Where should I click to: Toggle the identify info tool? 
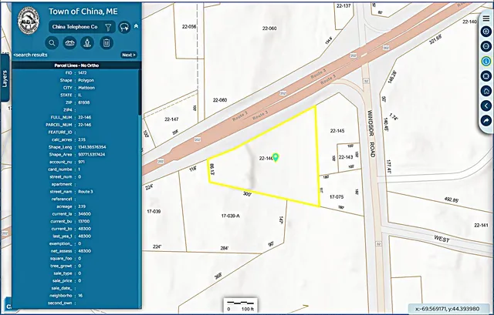pyautogui.click(x=486, y=61)
